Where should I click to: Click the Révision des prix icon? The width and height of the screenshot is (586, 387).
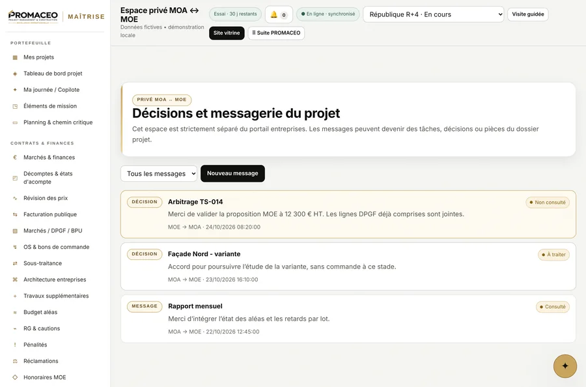click(x=15, y=198)
